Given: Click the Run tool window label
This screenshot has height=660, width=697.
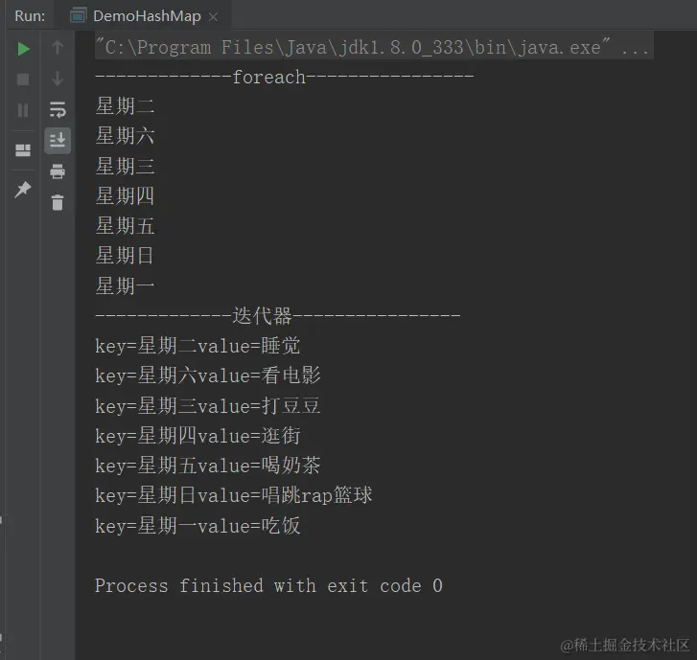Looking at the screenshot, I should pyautogui.click(x=30, y=16).
